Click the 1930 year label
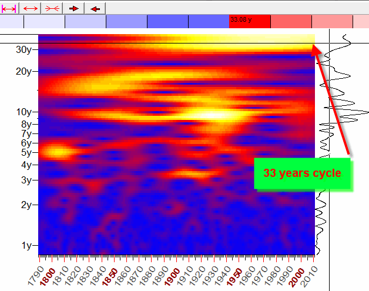Image resolution: width=369 pixels, height=291 pixels. point(210,276)
